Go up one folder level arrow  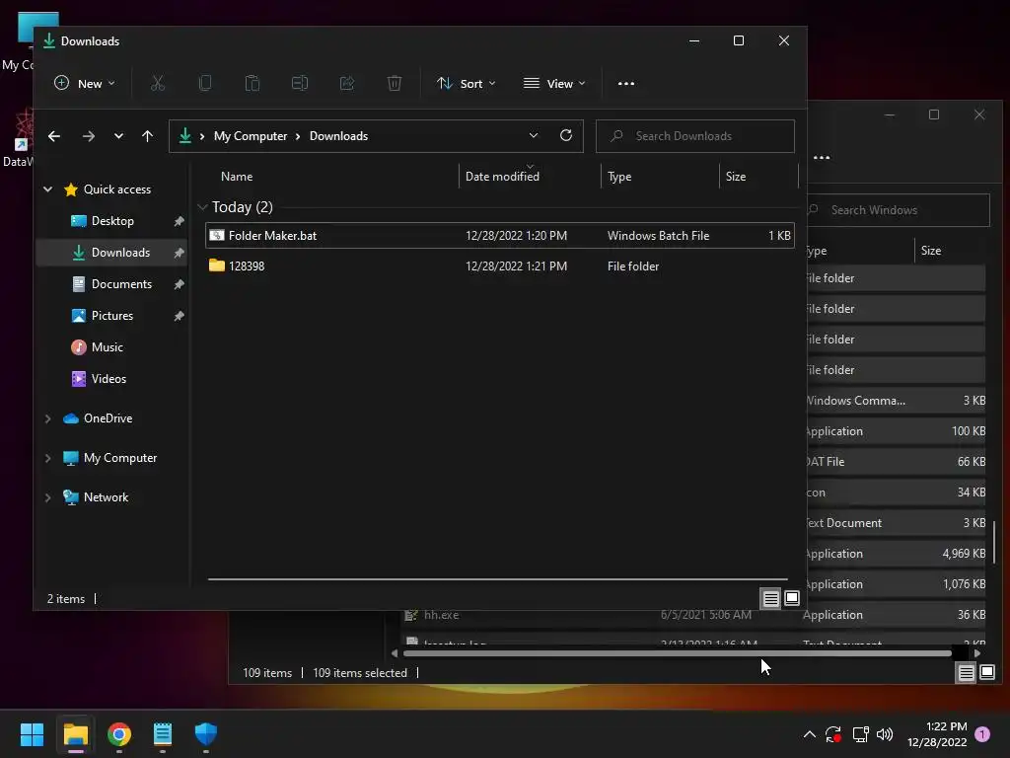(x=148, y=136)
